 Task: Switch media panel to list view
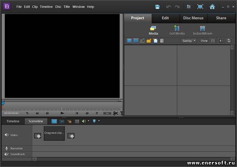[129, 41]
